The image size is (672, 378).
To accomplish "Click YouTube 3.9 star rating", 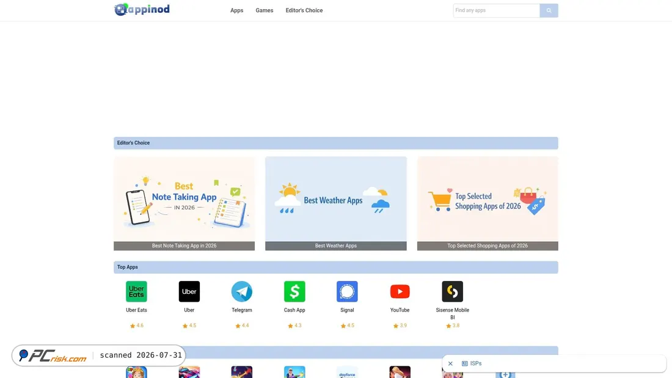I will (400, 325).
